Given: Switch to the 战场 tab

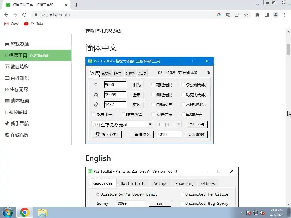Looking at the screenshot, I should pos(106,73).
